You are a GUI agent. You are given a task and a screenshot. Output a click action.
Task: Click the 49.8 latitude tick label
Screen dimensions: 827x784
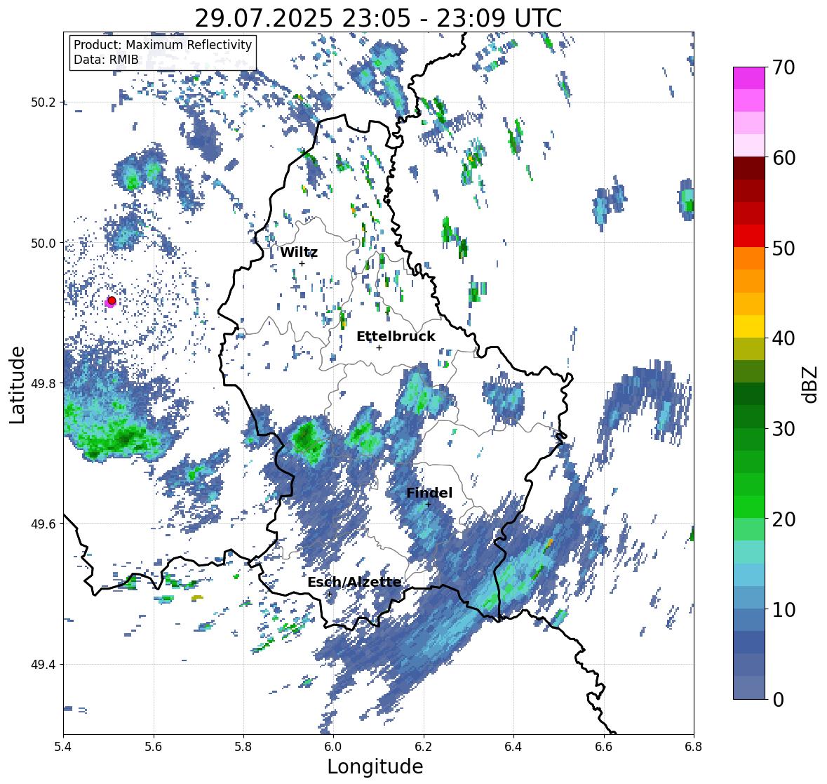tap(43, 383)
